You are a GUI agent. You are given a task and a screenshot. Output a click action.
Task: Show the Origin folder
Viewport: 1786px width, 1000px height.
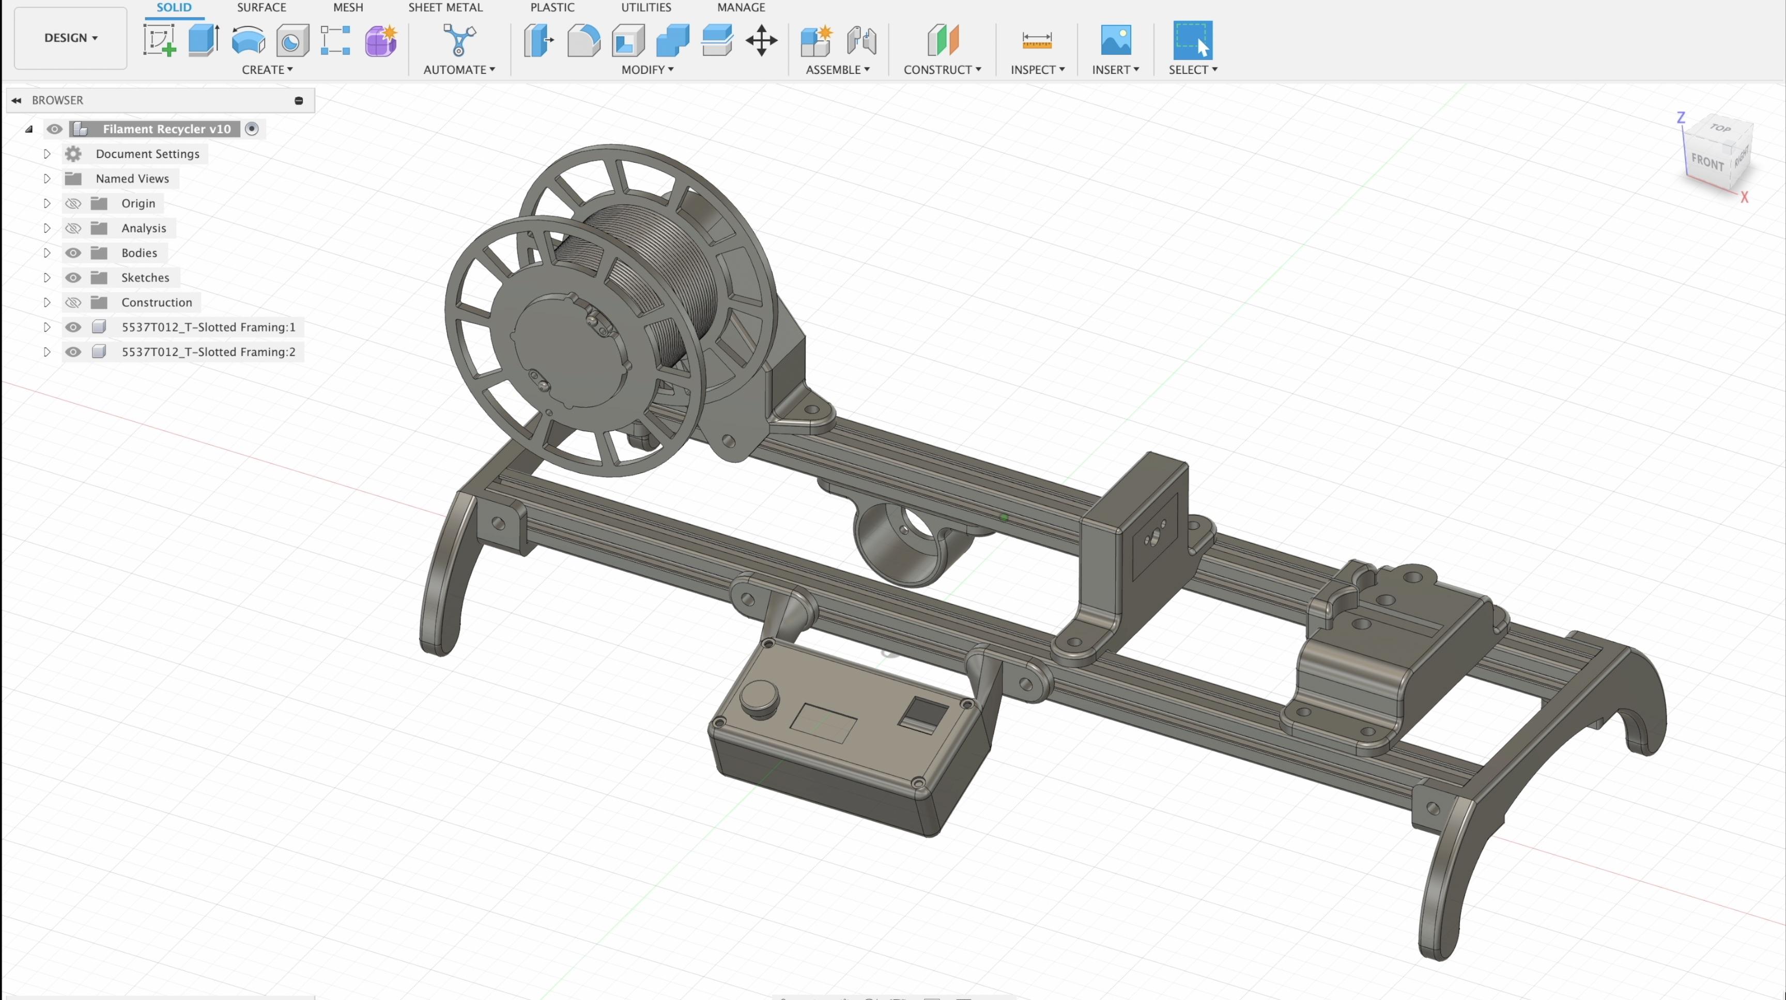tap(72, 203)
